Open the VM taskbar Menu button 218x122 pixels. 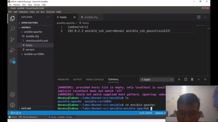tap(13, 117)
